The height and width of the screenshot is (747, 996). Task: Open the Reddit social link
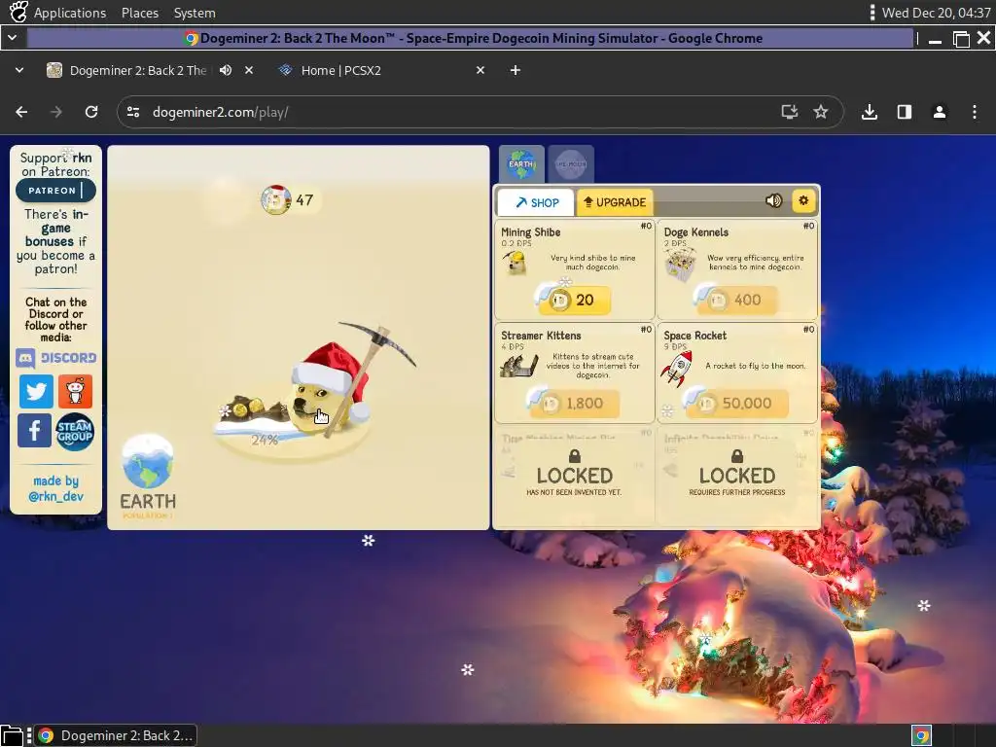click(x=75, y=391)
